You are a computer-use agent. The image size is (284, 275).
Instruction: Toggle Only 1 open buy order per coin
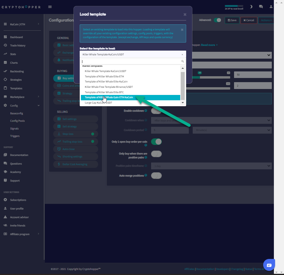point(156,142)
